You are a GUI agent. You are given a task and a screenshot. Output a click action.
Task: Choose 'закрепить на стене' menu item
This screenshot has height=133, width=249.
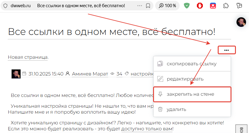[x=192, y=94]
